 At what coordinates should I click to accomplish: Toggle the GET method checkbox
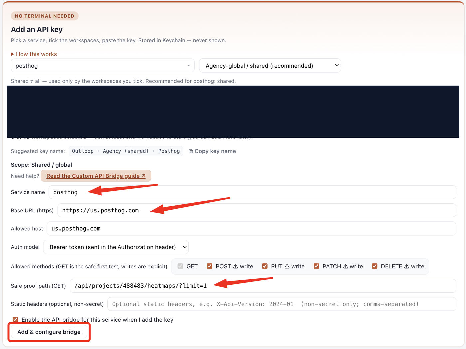coord(180,266)
